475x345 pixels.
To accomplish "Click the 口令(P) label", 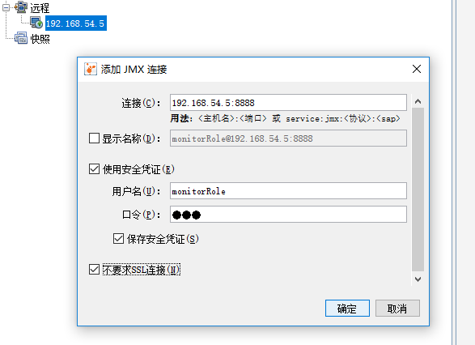I will [x=141, y=215].
